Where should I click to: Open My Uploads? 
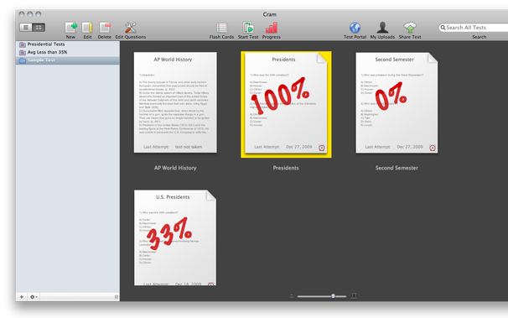pyautogui.click(x=382, y=28)
